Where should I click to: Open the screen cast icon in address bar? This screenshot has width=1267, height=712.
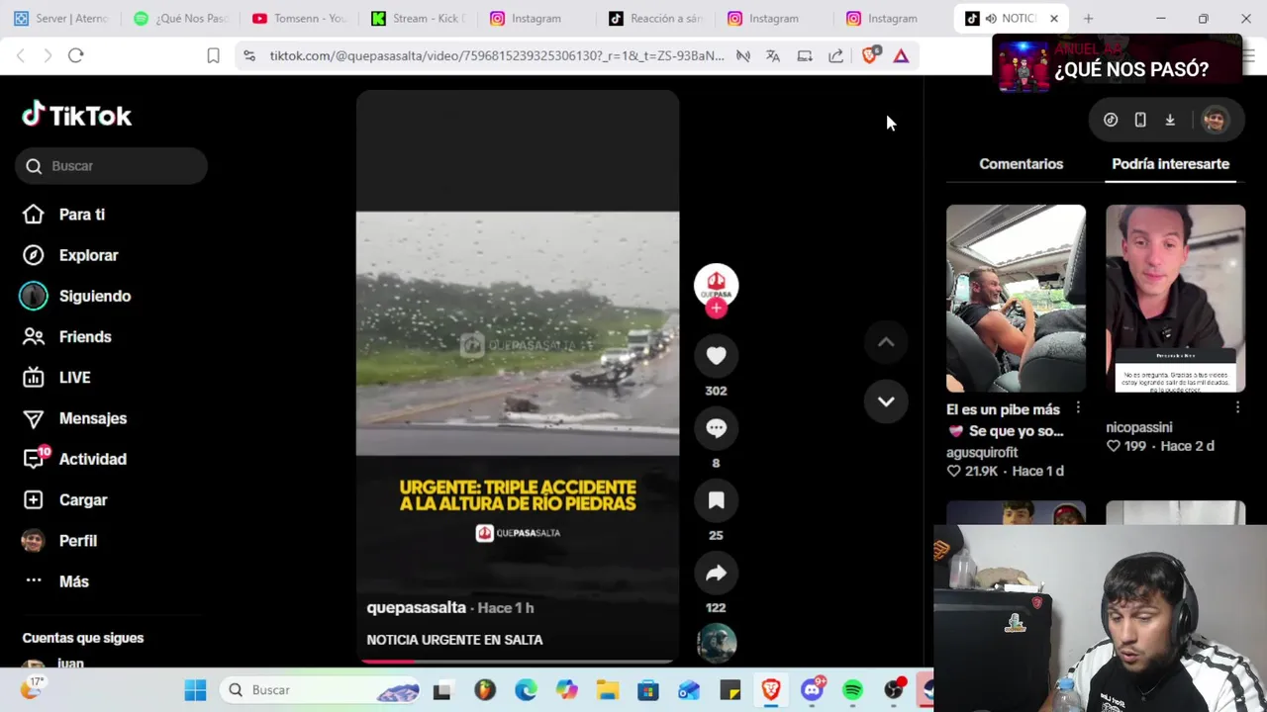click(x=805, y=55)
